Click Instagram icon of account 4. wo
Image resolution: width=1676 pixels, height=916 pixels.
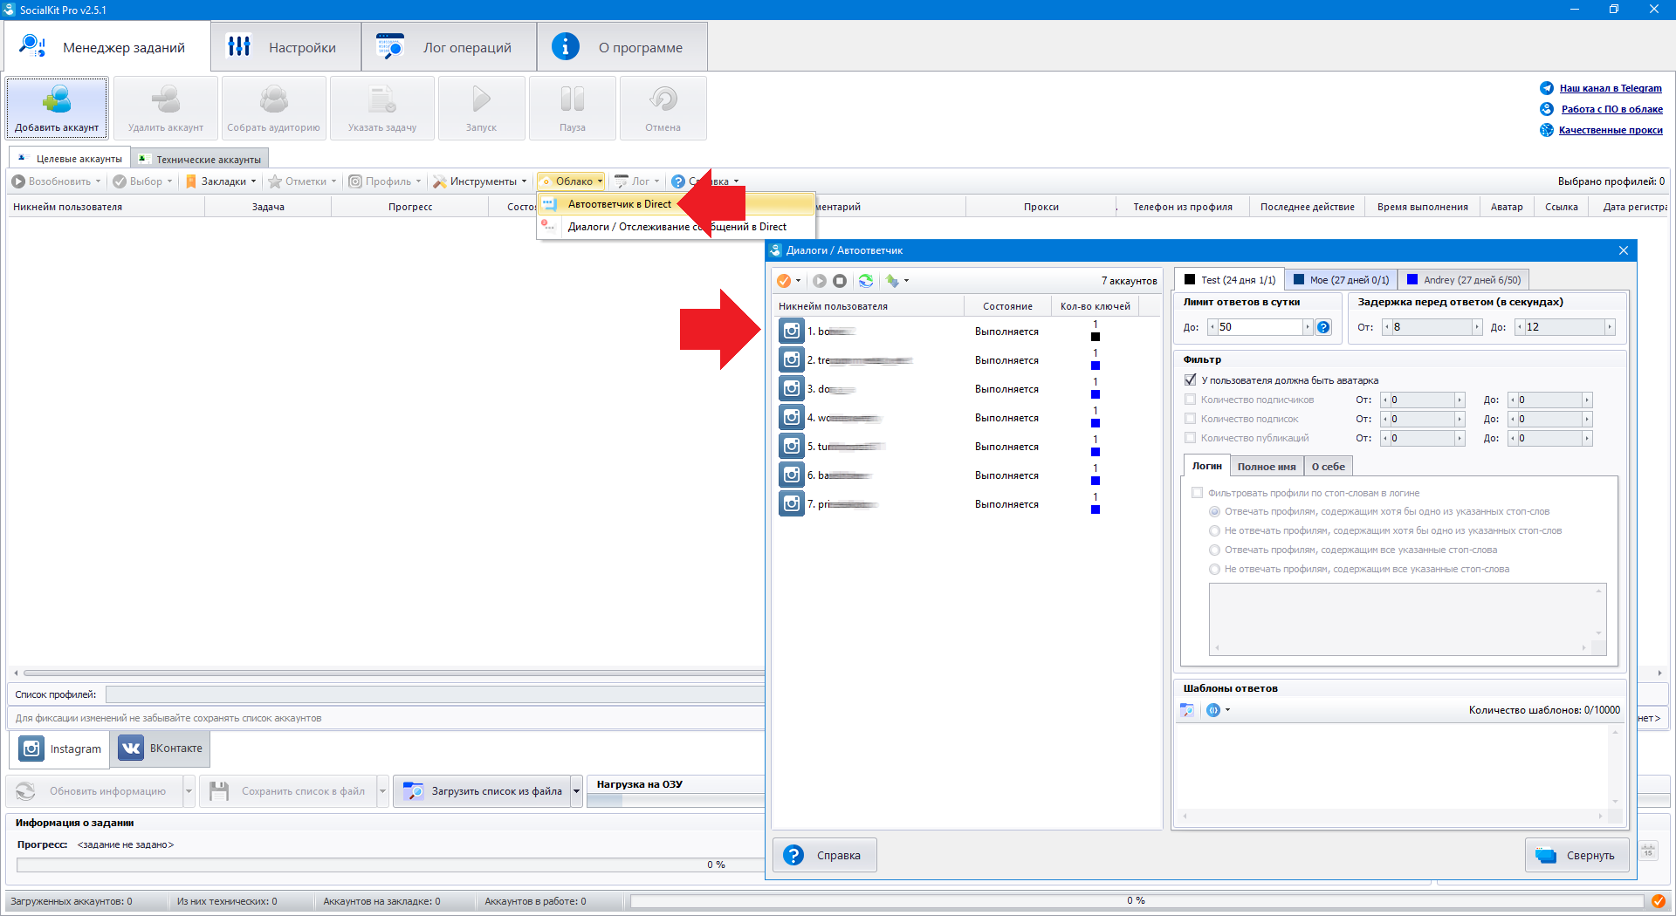point(792,418)
